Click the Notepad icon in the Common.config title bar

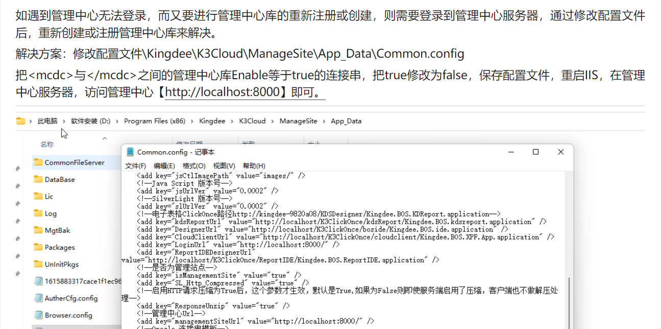click(130, 152)
